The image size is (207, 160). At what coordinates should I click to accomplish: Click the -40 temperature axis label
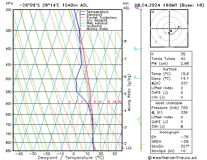(x=19, y=154)
